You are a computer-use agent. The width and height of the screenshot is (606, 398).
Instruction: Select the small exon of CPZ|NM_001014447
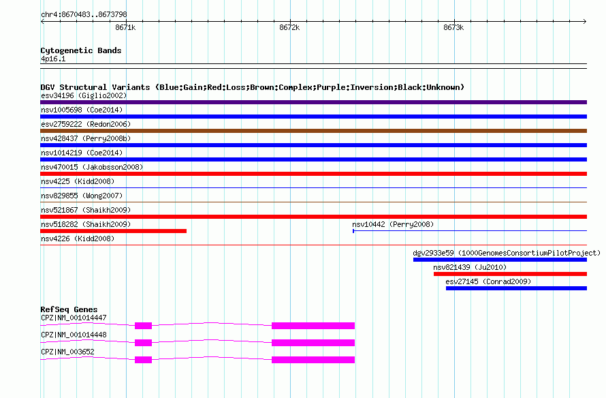point(144,326)
